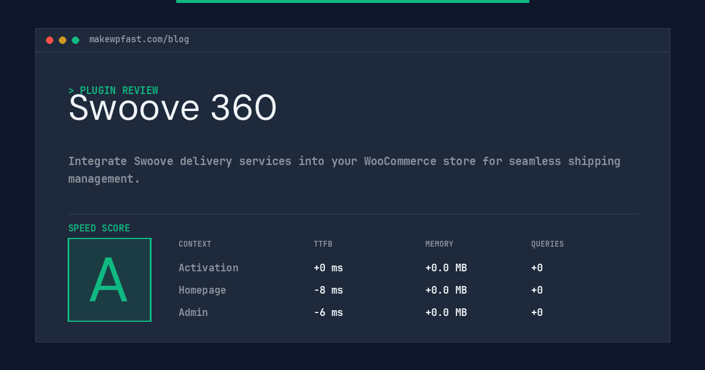Click Admin queries value '+0'
Viewport: 705px width, 370px height.
click(x=537, y=312)
